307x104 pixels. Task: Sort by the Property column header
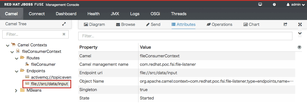(89, 47)
